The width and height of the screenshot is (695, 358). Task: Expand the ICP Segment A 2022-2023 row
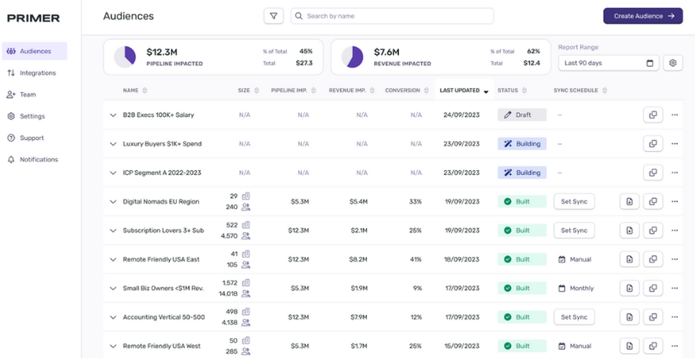[113, 172]
